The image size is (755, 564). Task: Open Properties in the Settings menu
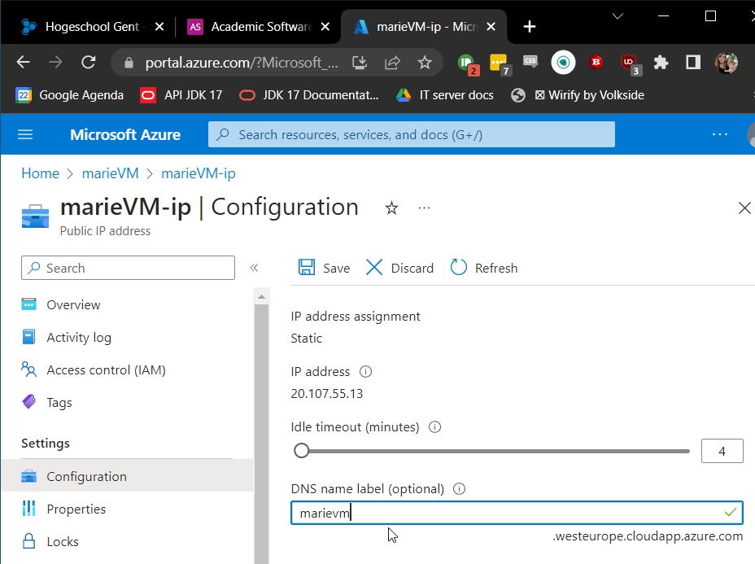76,509
